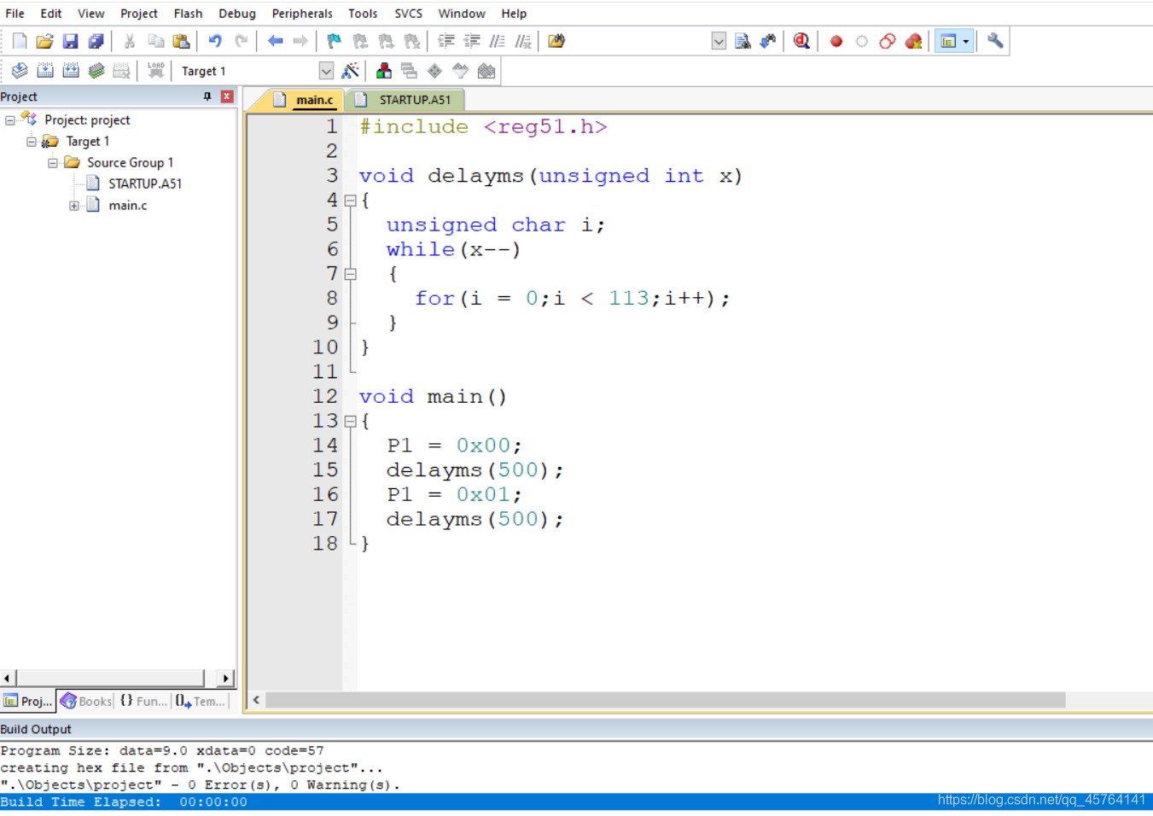Build the target
The image size is (1153, 816).
[45, 71]
